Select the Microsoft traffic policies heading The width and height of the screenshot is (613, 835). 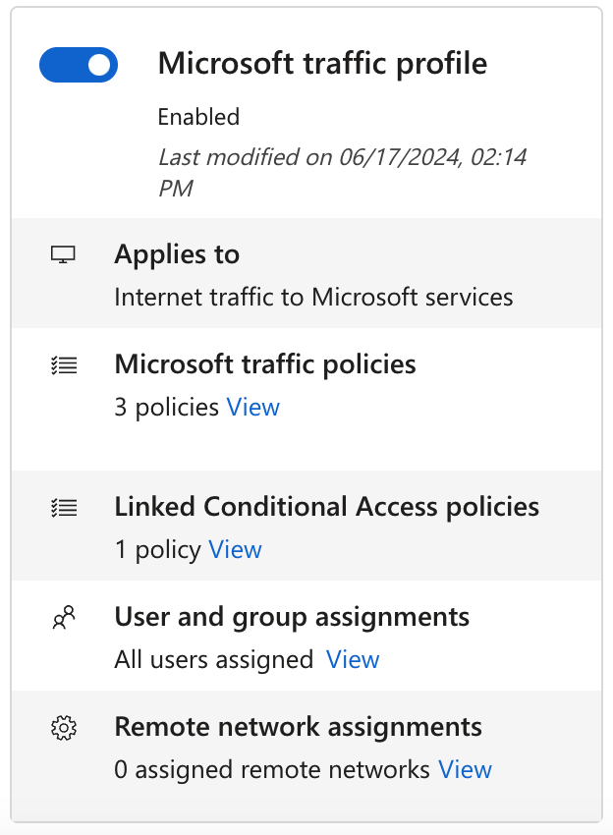pos(265,364)
